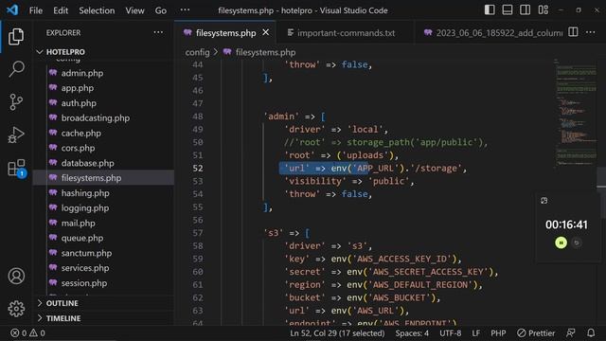Change encoding via UTF-8 status item
606x341 pixels.
pos(451,332)
